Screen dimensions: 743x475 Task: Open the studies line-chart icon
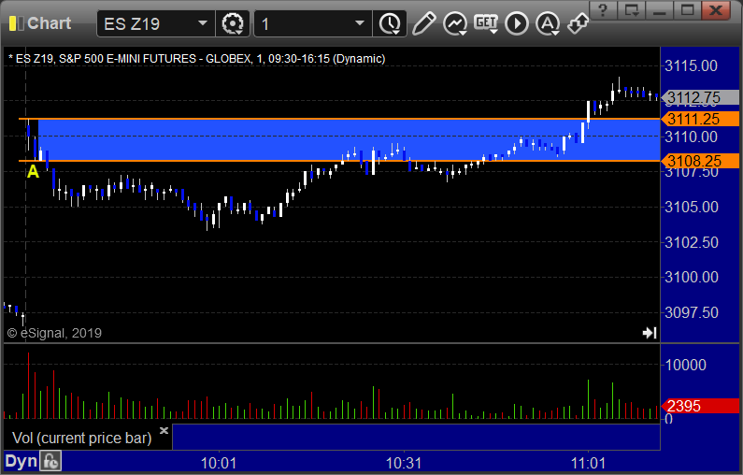(455, 23)
